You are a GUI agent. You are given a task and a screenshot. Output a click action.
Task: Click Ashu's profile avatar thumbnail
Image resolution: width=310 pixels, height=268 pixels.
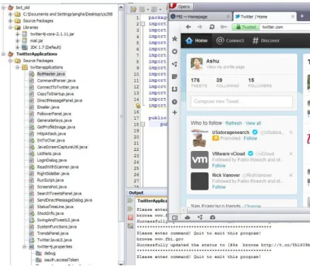pyautogui.click(x=197, y=63)
